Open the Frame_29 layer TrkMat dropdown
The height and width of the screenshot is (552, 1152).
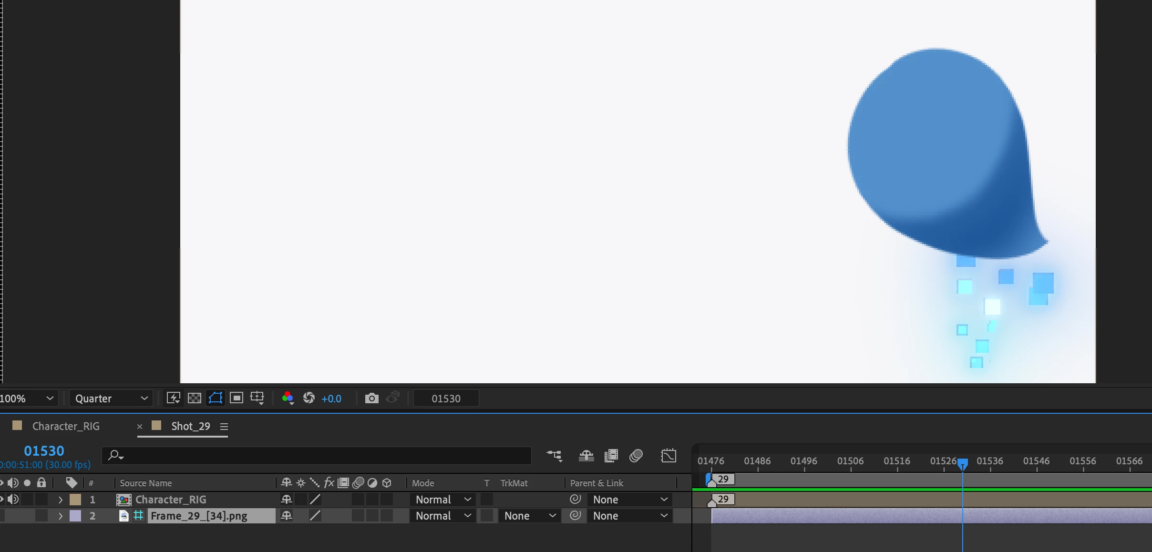[529, 515]
